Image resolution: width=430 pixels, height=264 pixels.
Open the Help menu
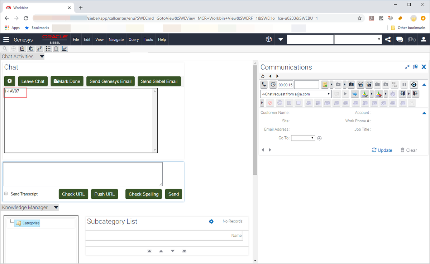[x=162, y=39]
